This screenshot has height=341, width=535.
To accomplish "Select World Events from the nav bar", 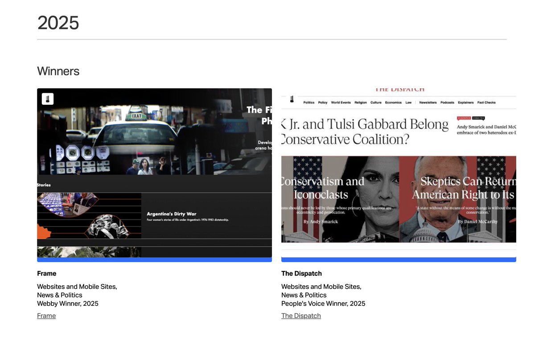I will (341, 102).
